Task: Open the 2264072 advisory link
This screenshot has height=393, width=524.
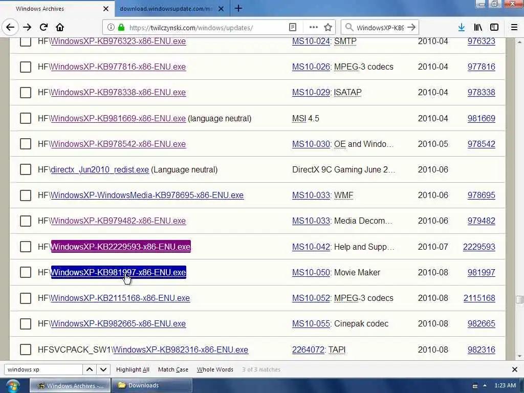Action: coord(308,350)
